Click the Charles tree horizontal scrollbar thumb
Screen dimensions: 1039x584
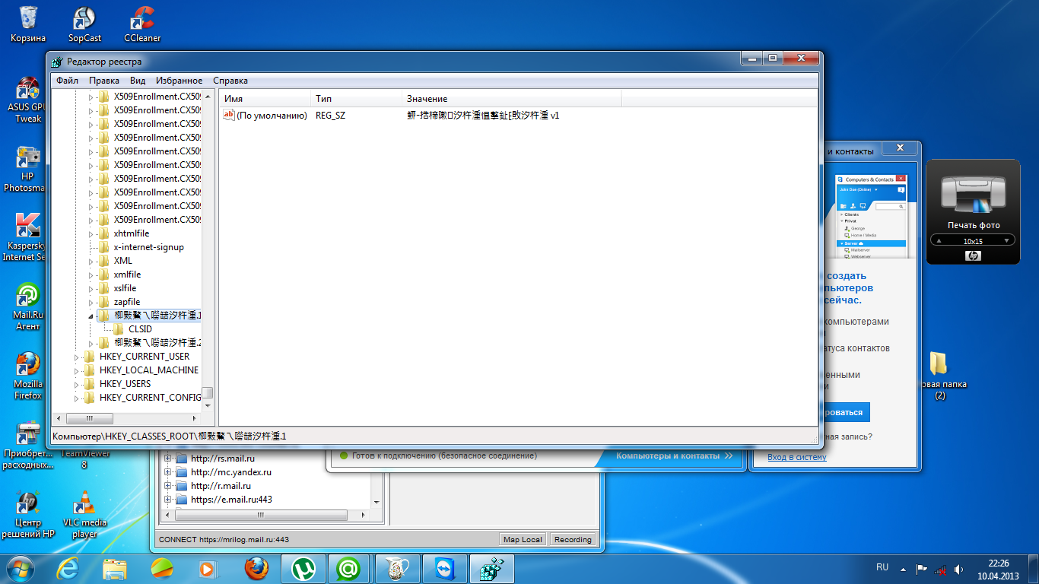[259, 515]
